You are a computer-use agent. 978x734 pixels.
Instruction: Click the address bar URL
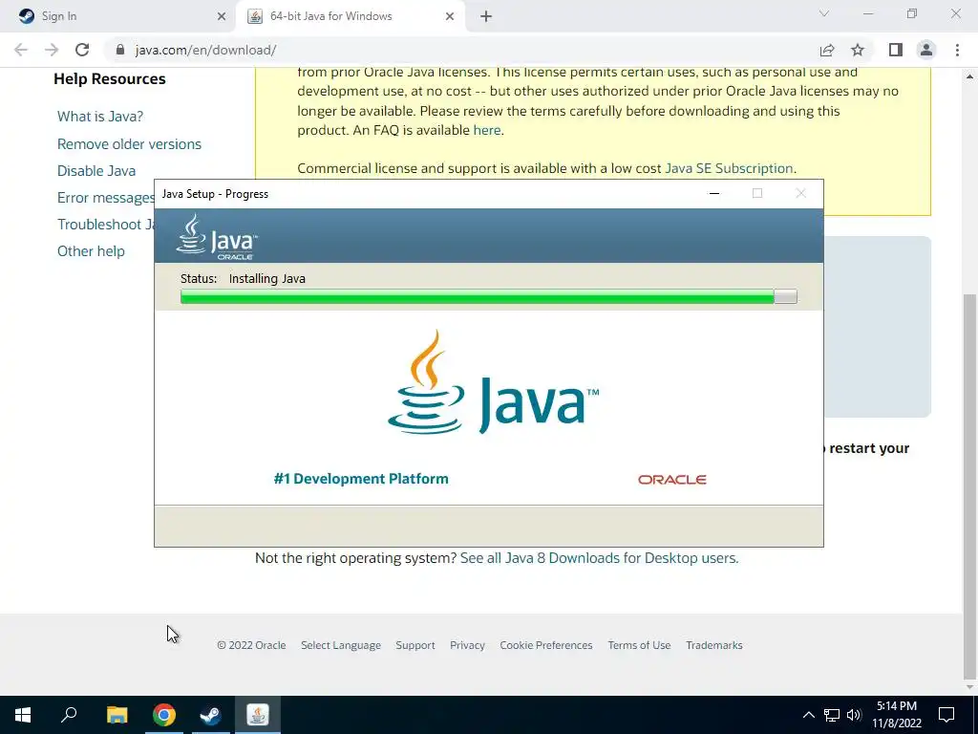(x=206, y=50)
